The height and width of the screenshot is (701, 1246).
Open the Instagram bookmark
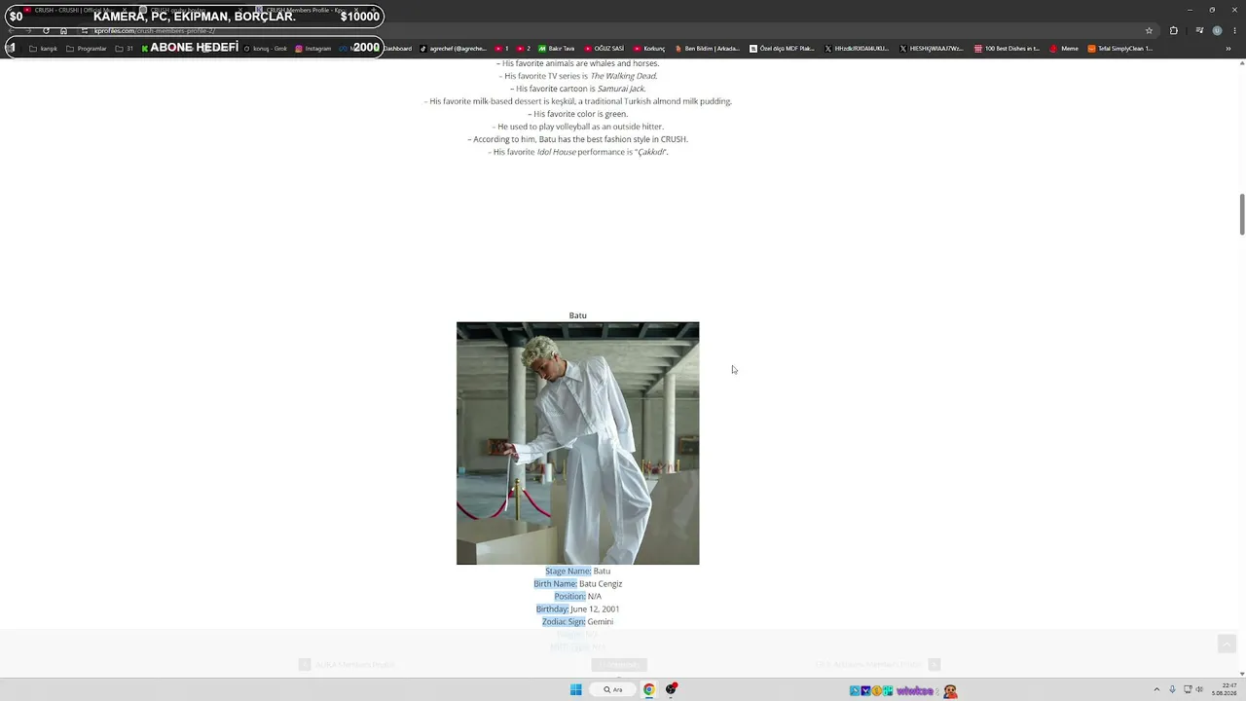click(x=312, y=48)
